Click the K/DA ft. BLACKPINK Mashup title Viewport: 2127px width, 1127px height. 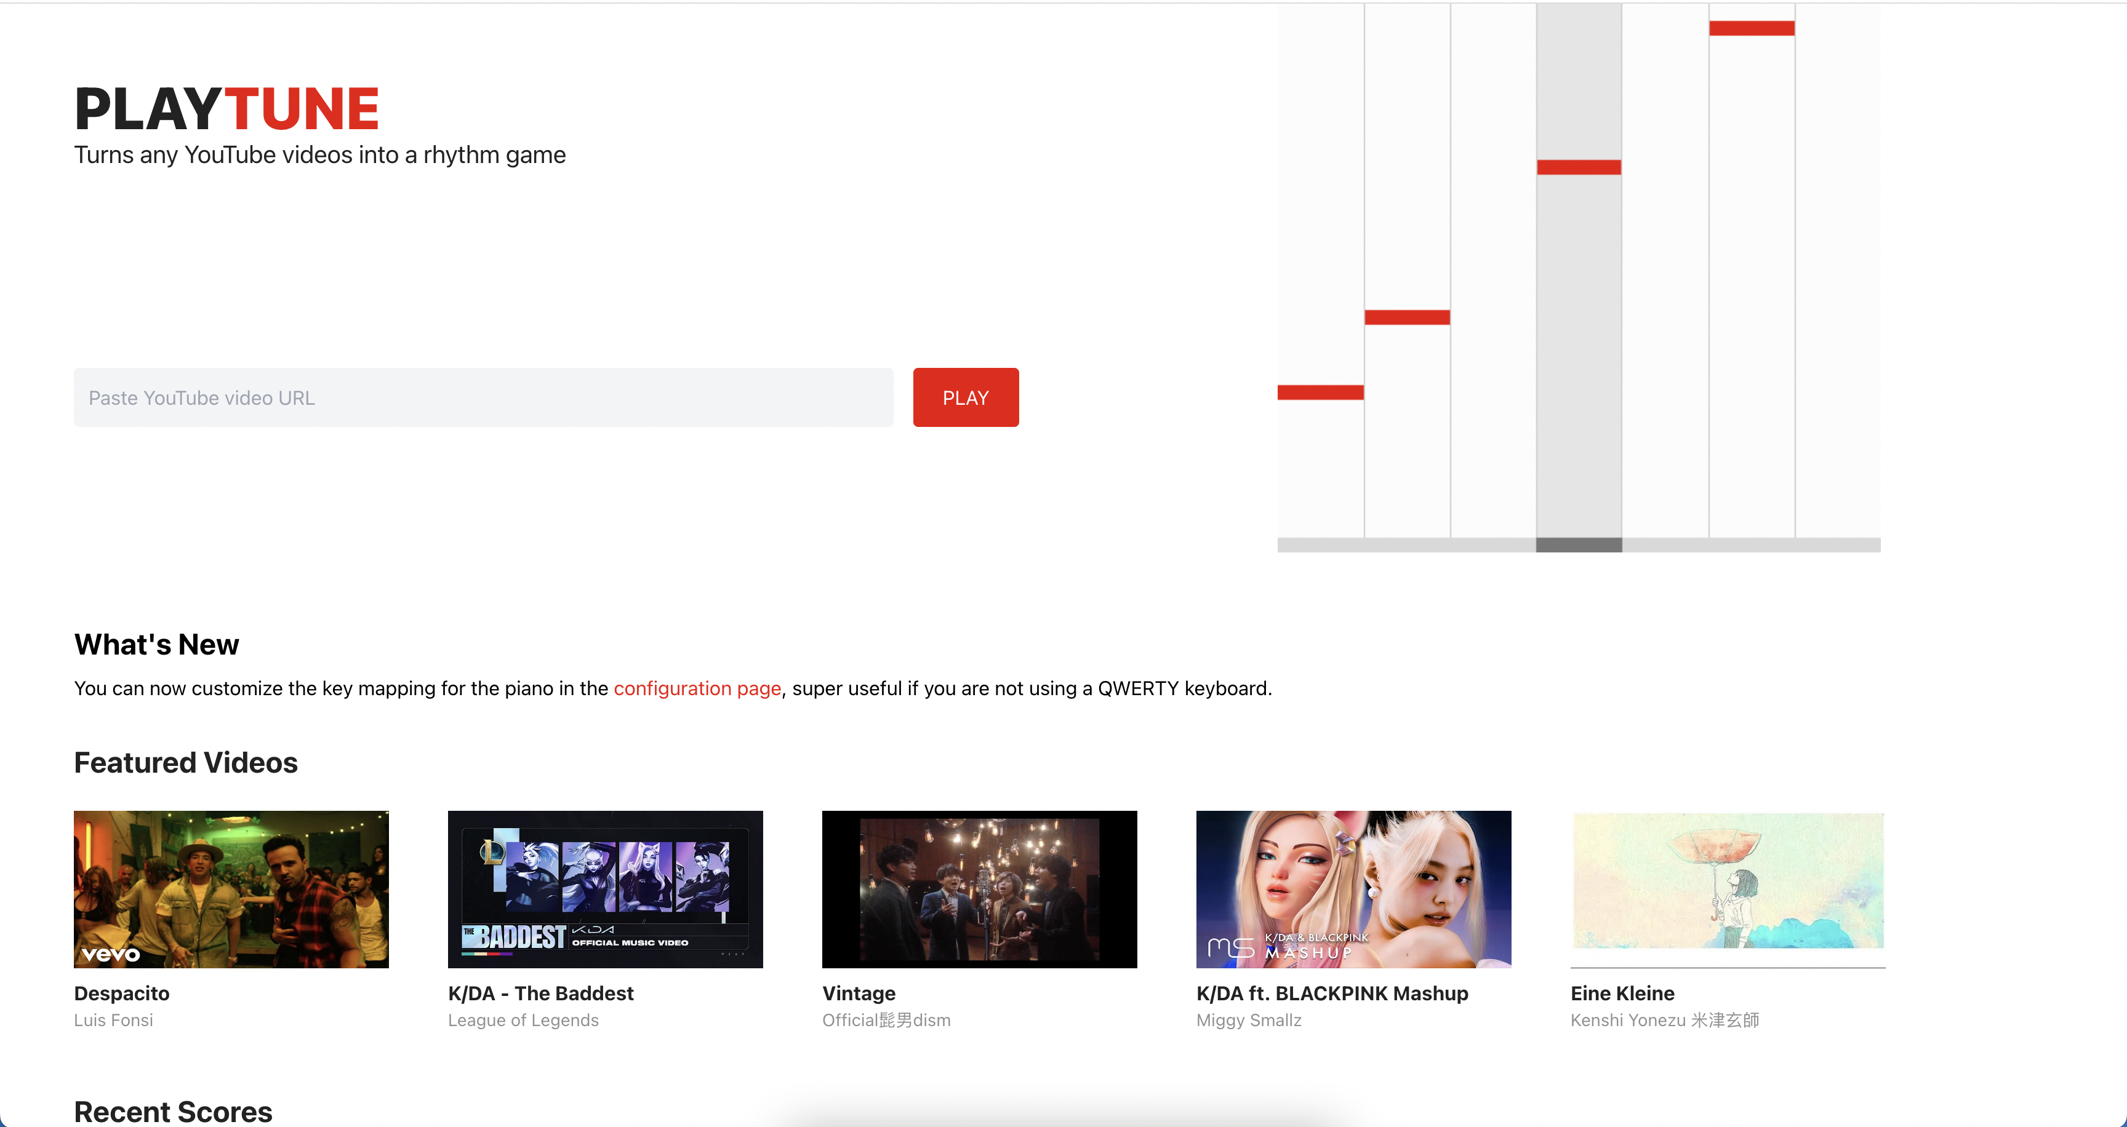point(1332,994)
